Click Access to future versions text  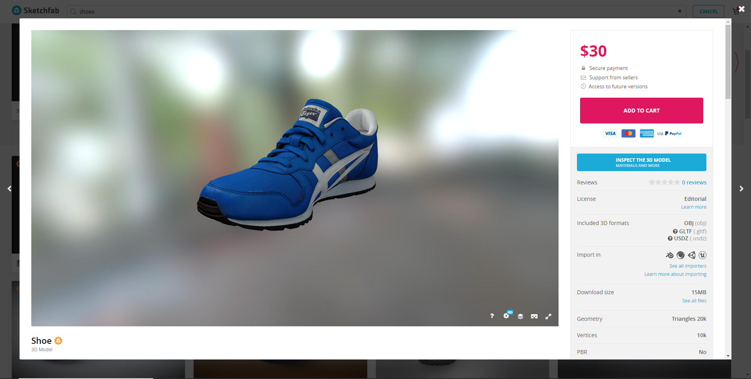[618, 87]
